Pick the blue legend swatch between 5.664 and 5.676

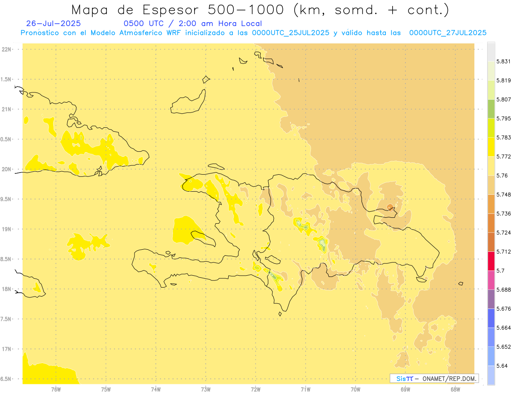491,318
